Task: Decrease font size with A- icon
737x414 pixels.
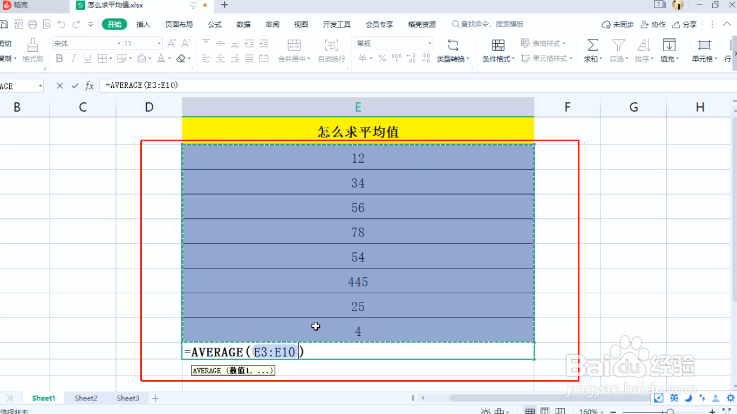Action: (186, 43)
